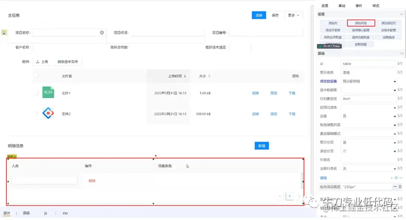Click the 添加列 settings button
Image resolution: width=406 pixels, height=220 pixels.
[x=332, y=23]
